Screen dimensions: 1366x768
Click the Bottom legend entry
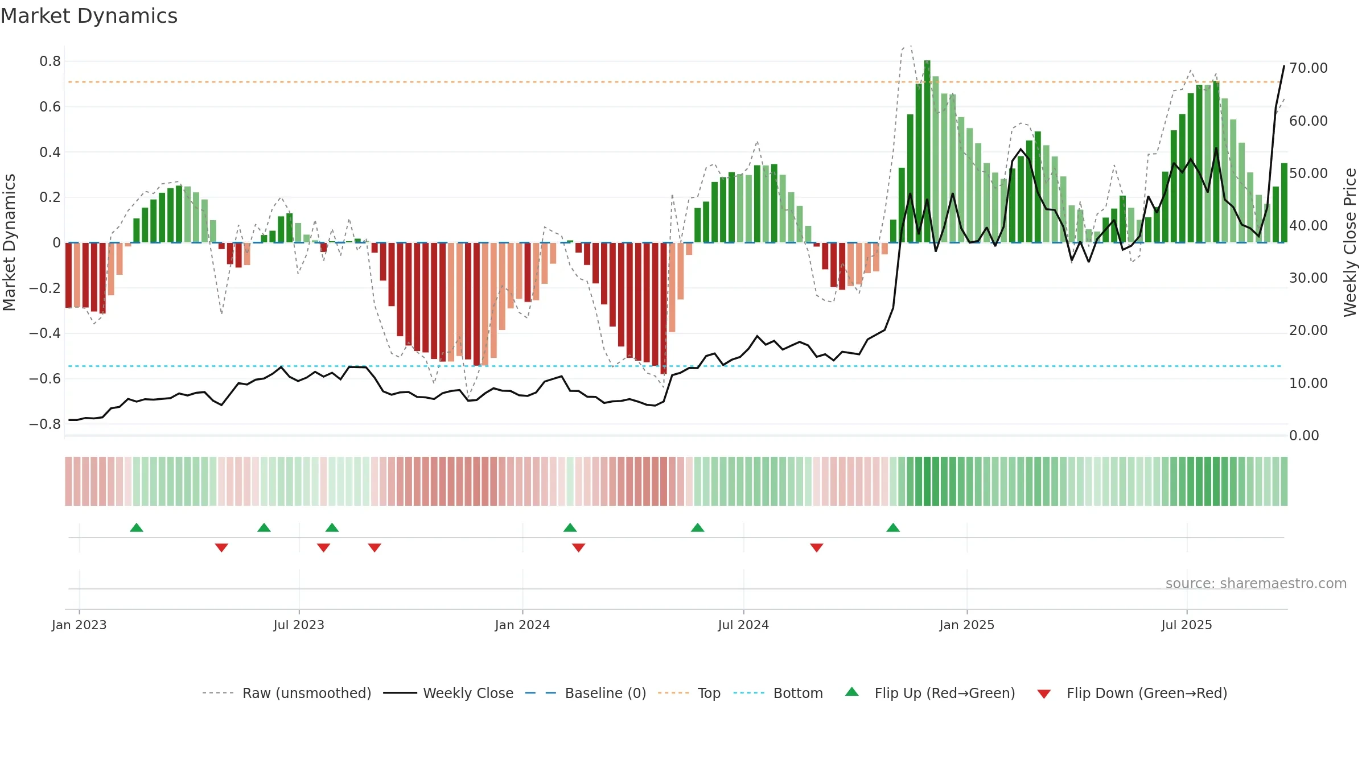[x=778, y=693]
